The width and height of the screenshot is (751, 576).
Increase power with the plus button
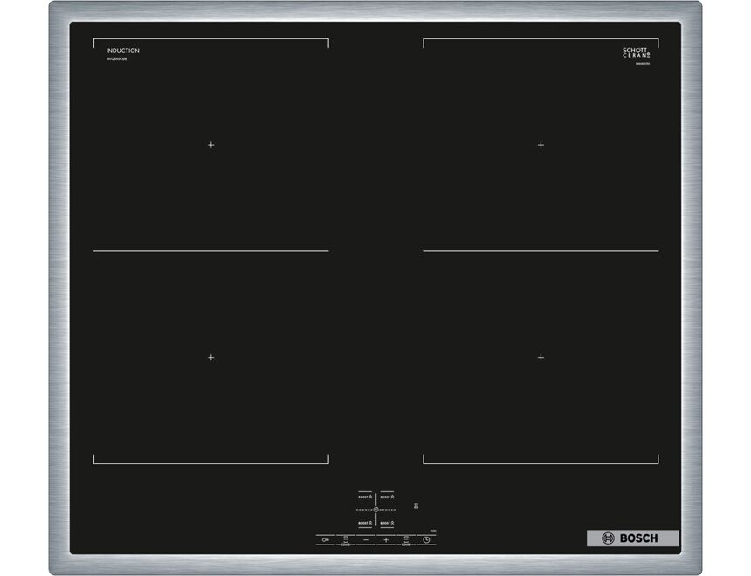pos(386,540)
